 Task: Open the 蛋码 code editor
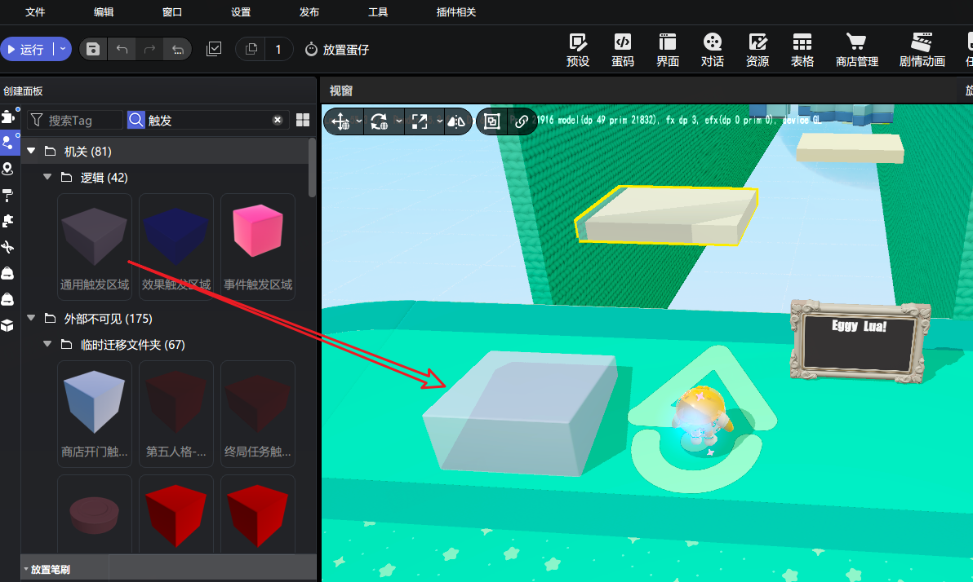tap(623, 50)
